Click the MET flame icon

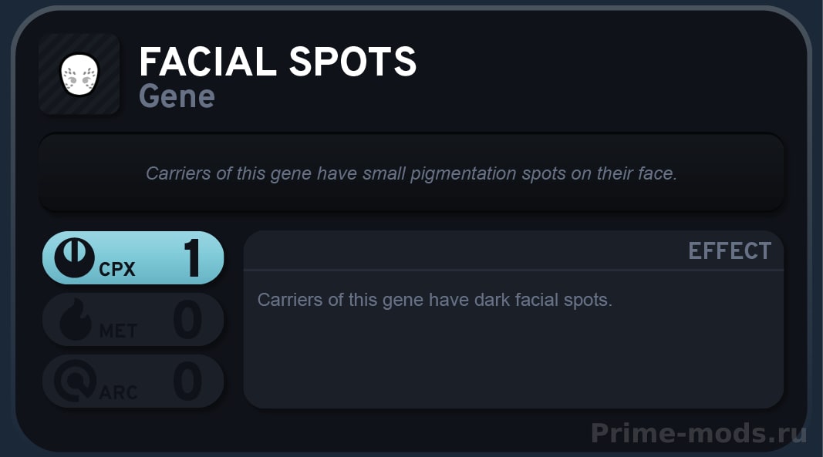(75, 320)
